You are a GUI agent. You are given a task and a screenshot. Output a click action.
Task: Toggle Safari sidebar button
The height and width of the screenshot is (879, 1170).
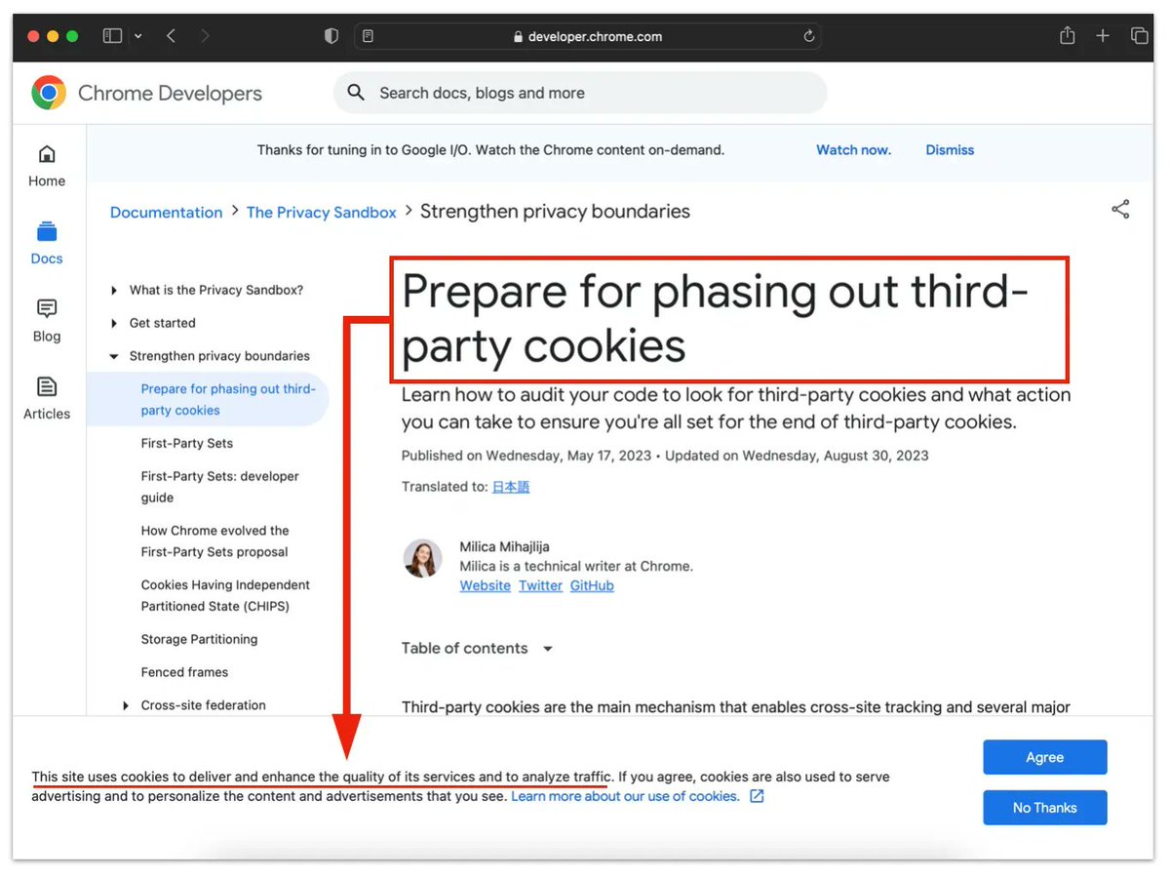tap(113, 36)
